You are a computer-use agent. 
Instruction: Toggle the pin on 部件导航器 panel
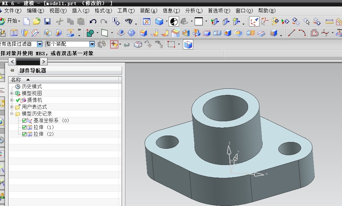coord(12,70)
